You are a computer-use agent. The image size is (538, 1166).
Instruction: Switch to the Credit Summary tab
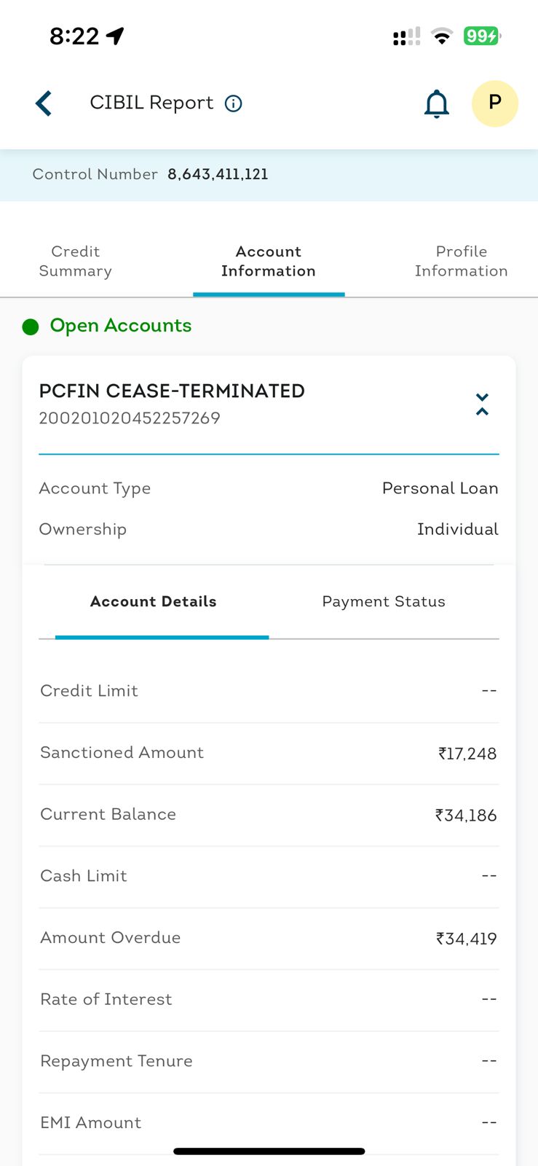[76, 262]
